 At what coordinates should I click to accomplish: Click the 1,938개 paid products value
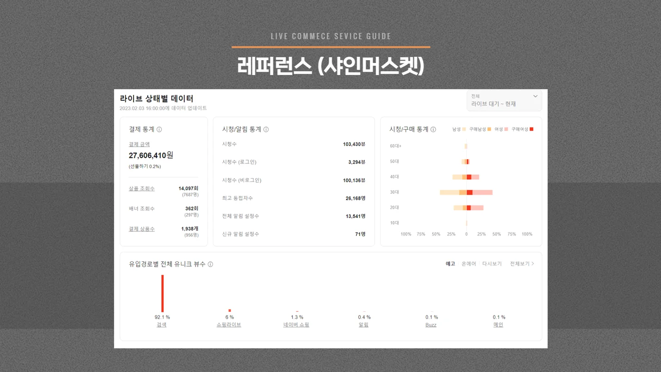pyautogui.click(x=190, y=229)
